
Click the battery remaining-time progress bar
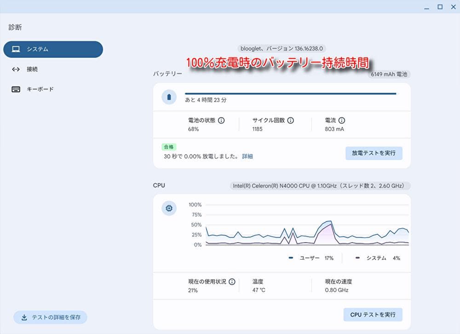[290, 94]
